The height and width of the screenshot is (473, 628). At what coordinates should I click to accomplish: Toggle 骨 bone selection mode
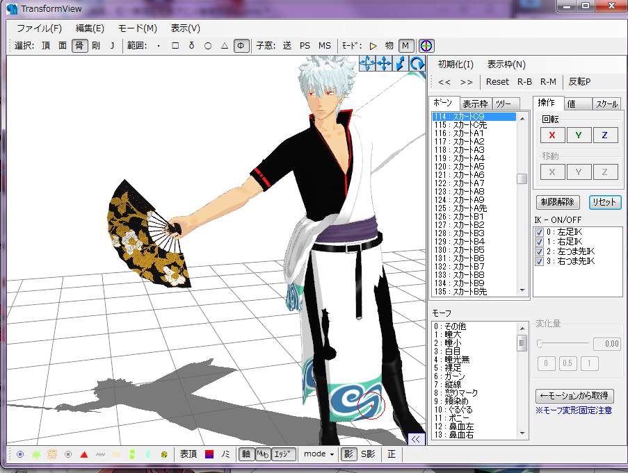click(x=79, y=46)
